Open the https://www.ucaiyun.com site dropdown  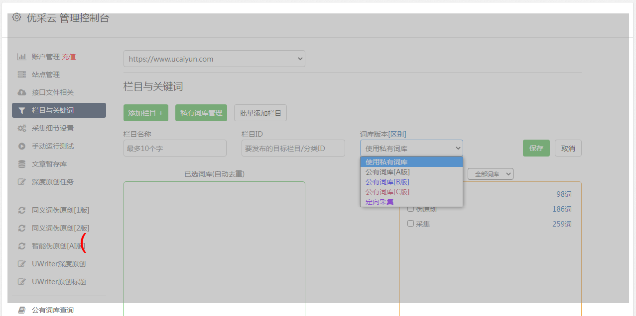pyautogui.click(x=214, y=59)
